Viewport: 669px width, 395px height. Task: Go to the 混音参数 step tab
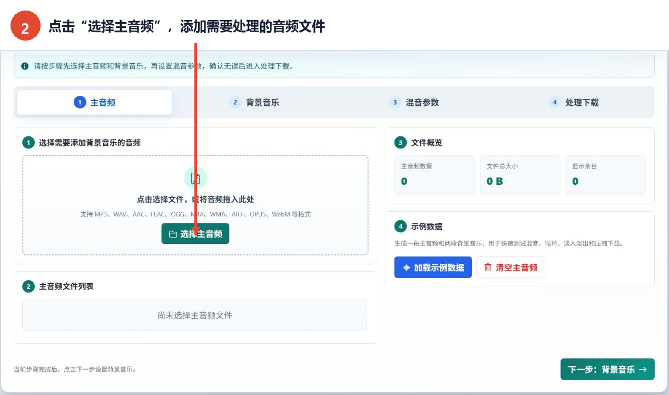[x=414, y=102]
